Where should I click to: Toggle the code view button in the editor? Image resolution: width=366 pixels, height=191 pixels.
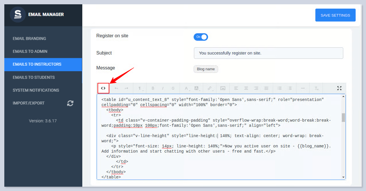103,88
